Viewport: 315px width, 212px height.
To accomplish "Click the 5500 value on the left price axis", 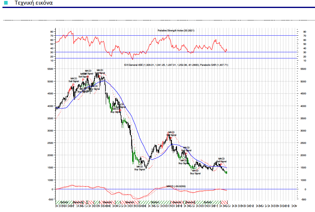I will point(50,69).
